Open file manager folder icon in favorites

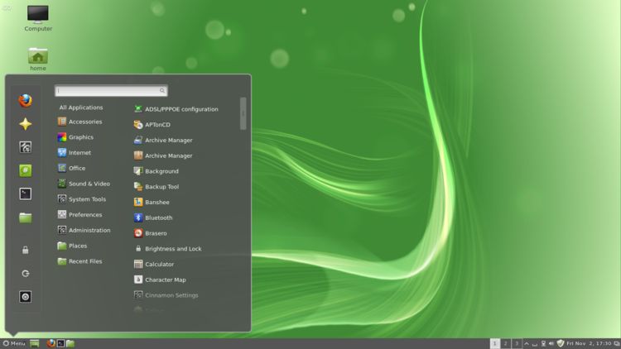pos(26,218)
